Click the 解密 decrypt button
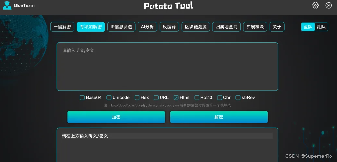337x162 pixels. pos(219,117)
